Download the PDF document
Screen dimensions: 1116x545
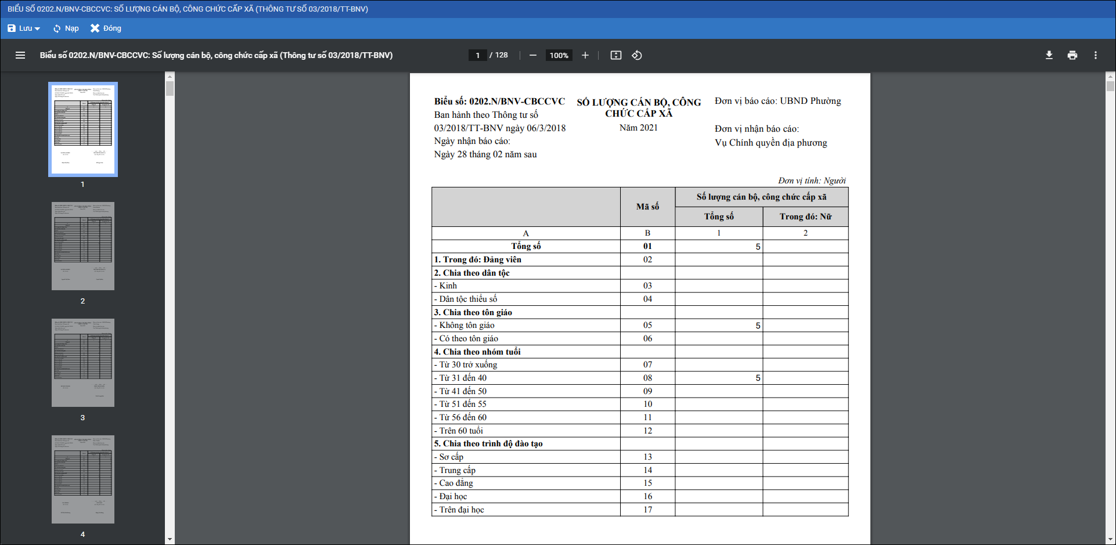point(1049,55)
